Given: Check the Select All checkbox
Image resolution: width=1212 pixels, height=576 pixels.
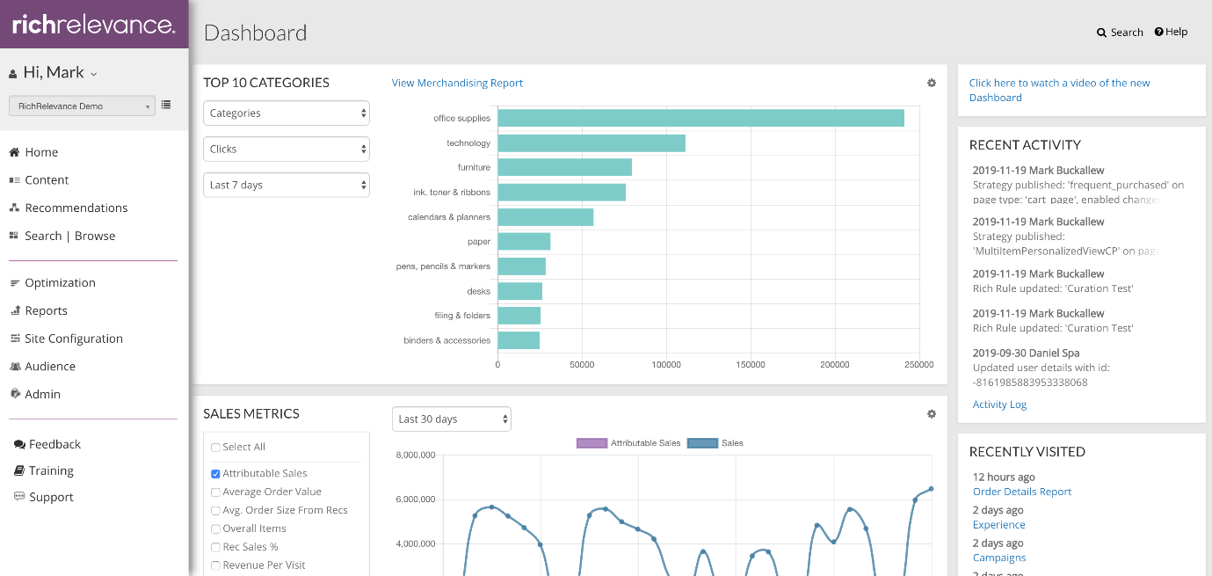Looking at the screenshot, I should pyautogui.click(x=215, y=448).
